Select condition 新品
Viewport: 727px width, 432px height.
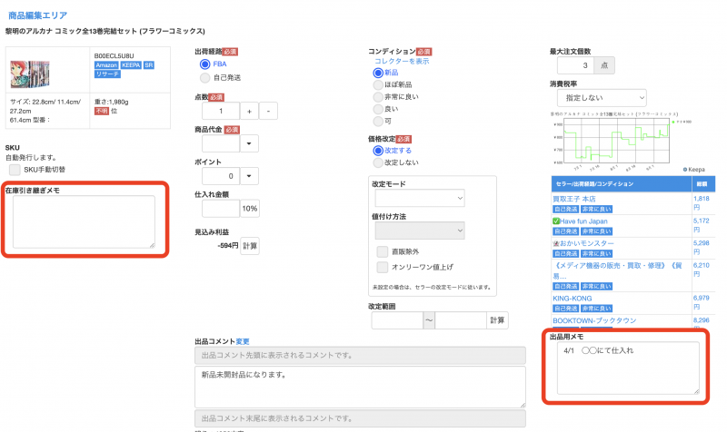point(378,73)
